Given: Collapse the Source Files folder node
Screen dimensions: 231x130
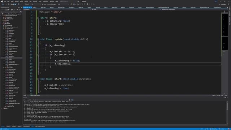Looking at the screenshot, I should tap(4, 68).
